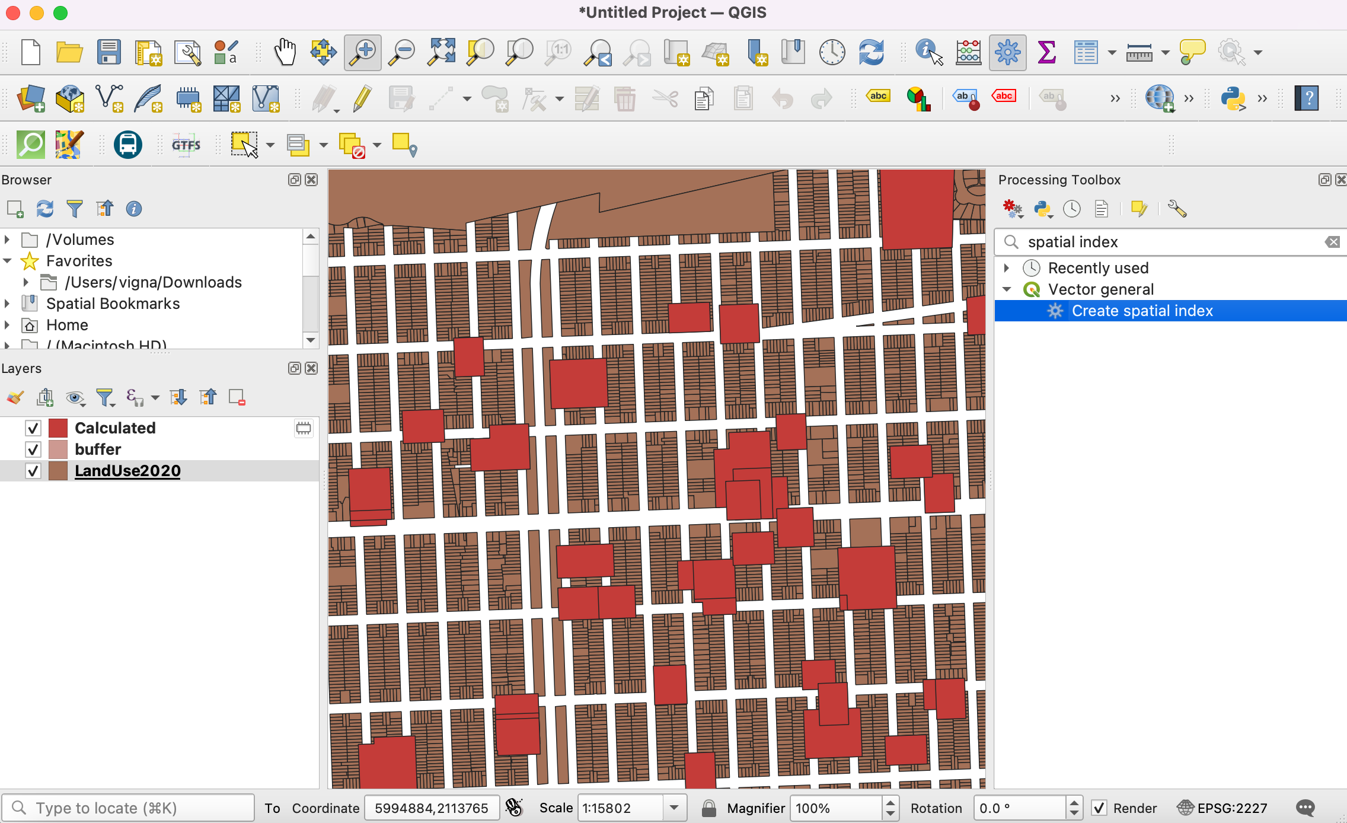Expand the Recently used group

(1007, 268)
